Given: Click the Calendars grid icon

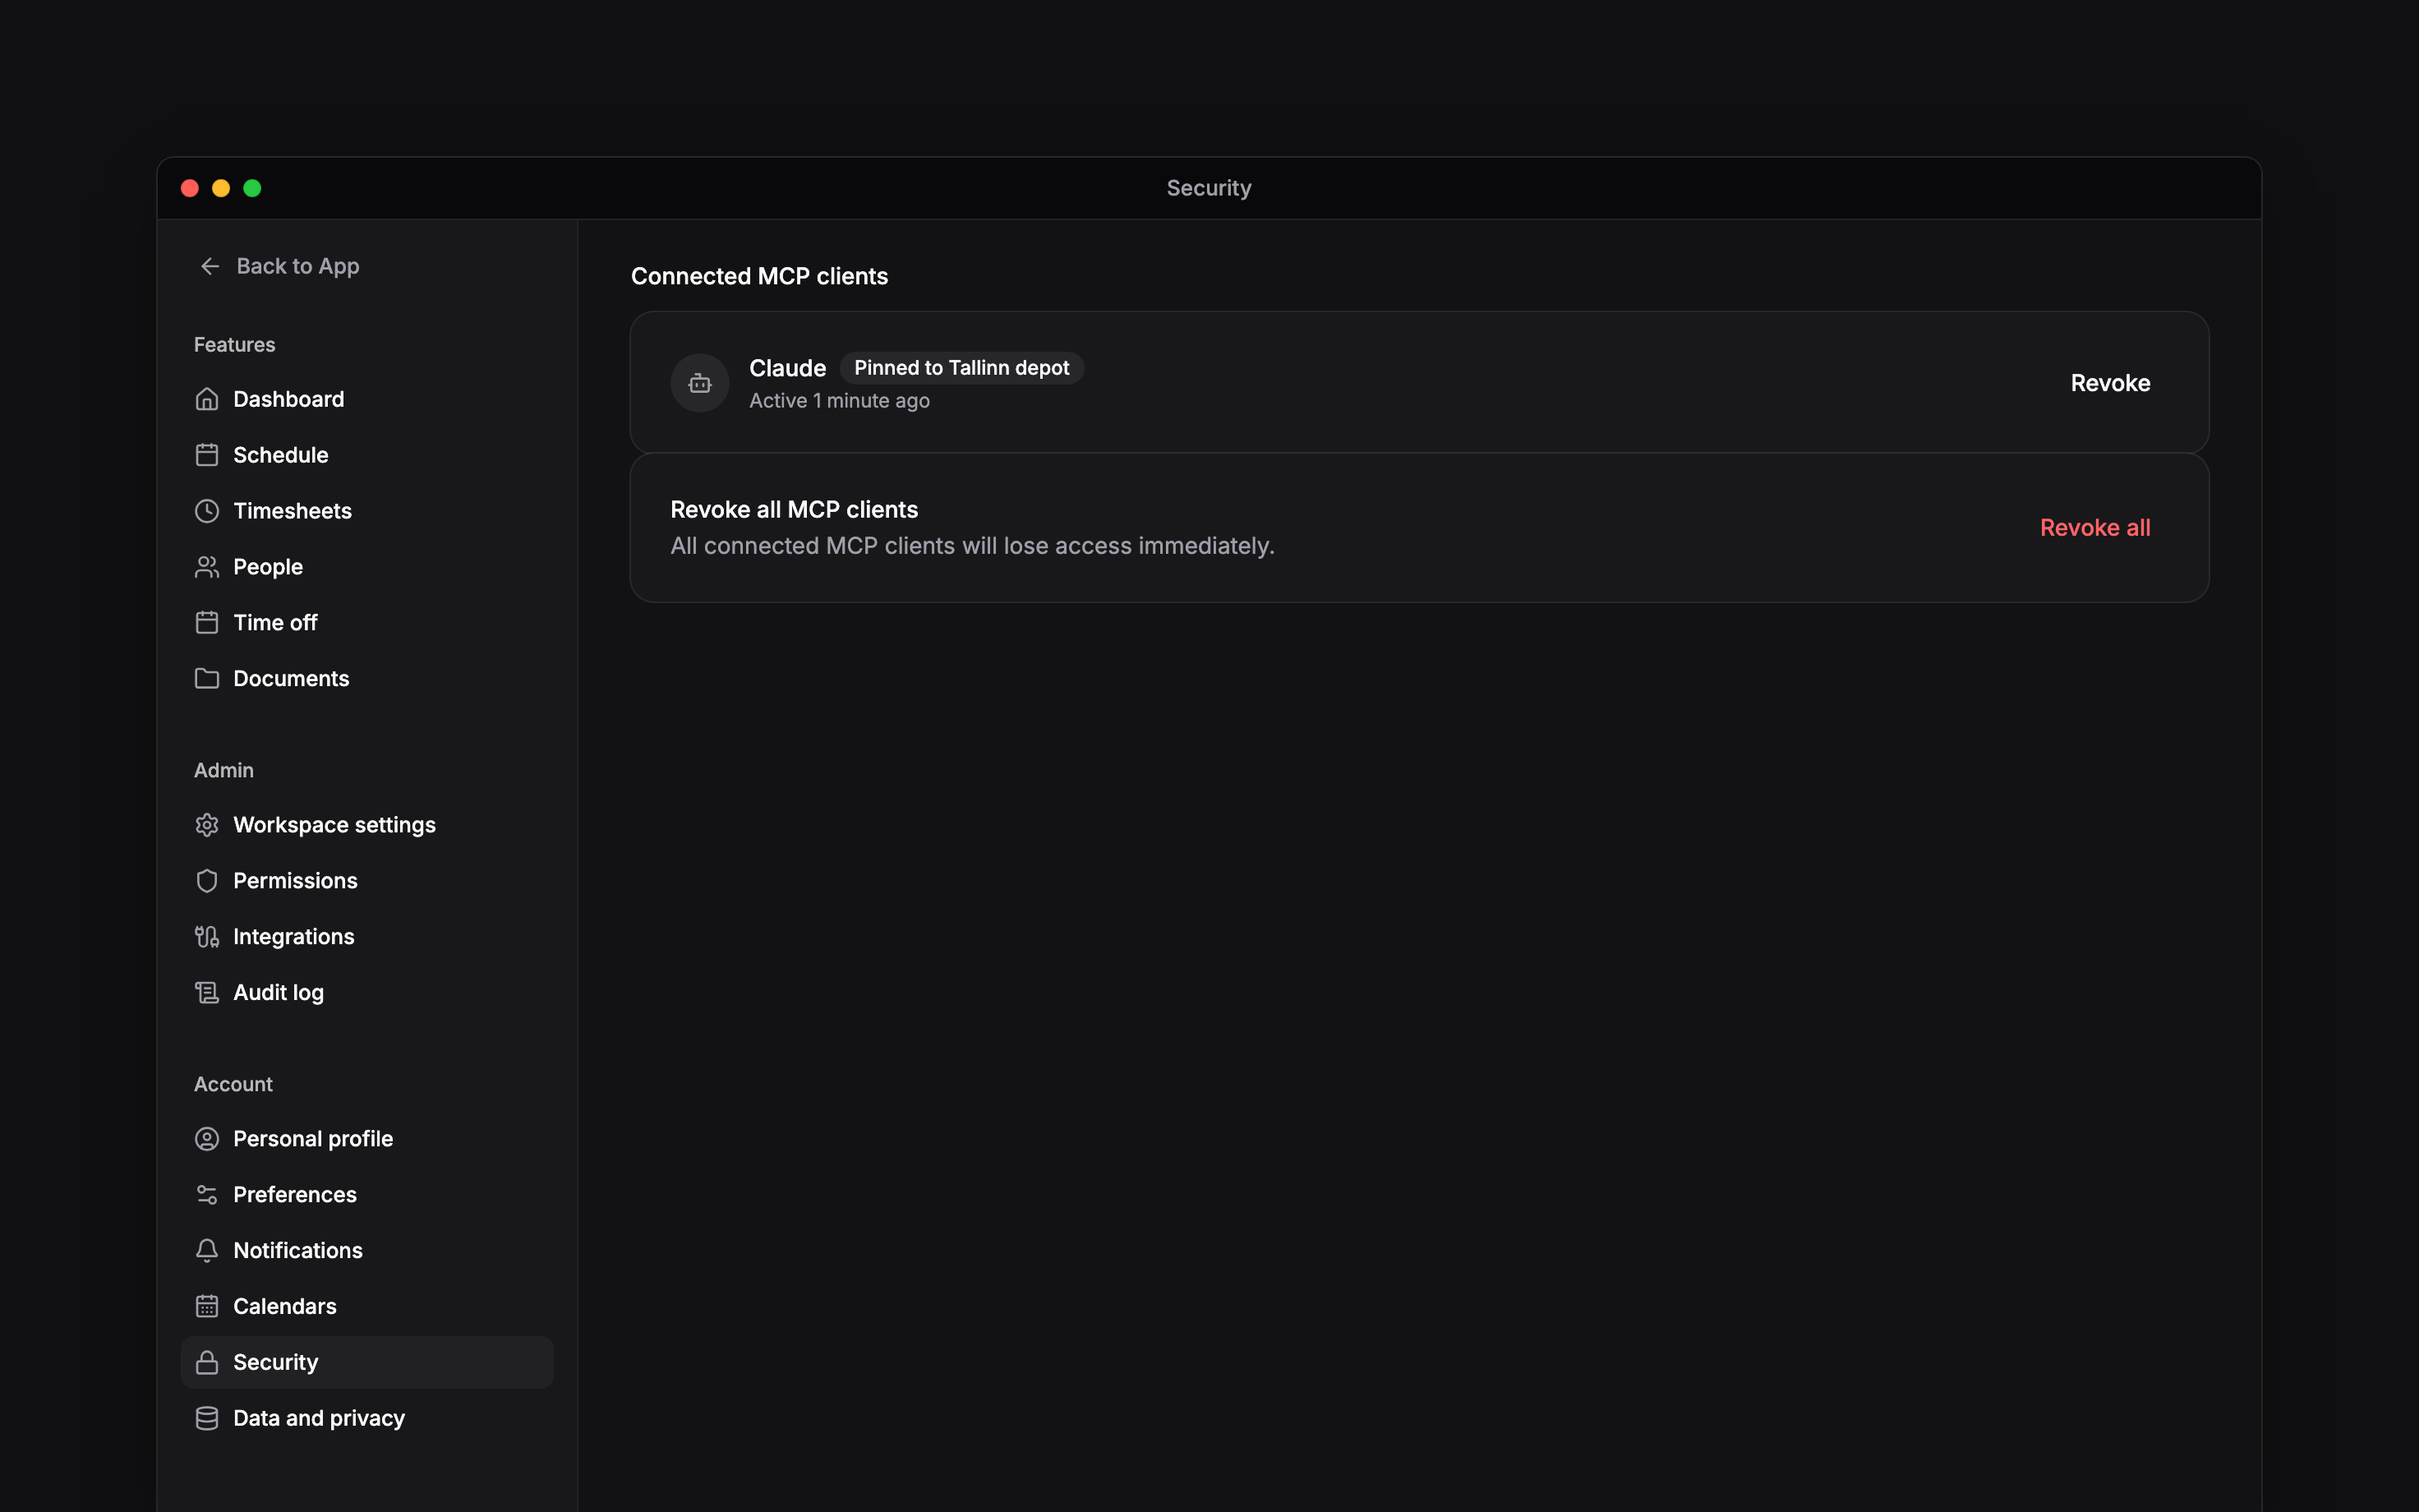Looking at the screenshot, I should coord(207,1307).
